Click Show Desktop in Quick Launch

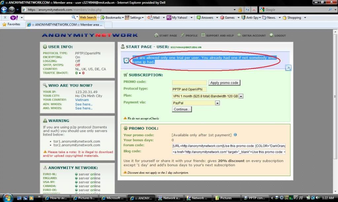point(19,198)
